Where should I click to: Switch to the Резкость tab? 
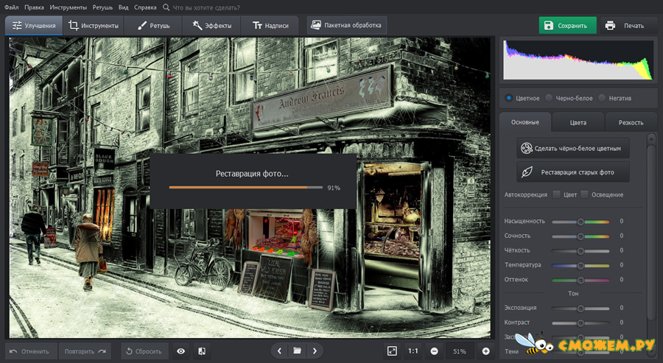(x=631, y=122)
